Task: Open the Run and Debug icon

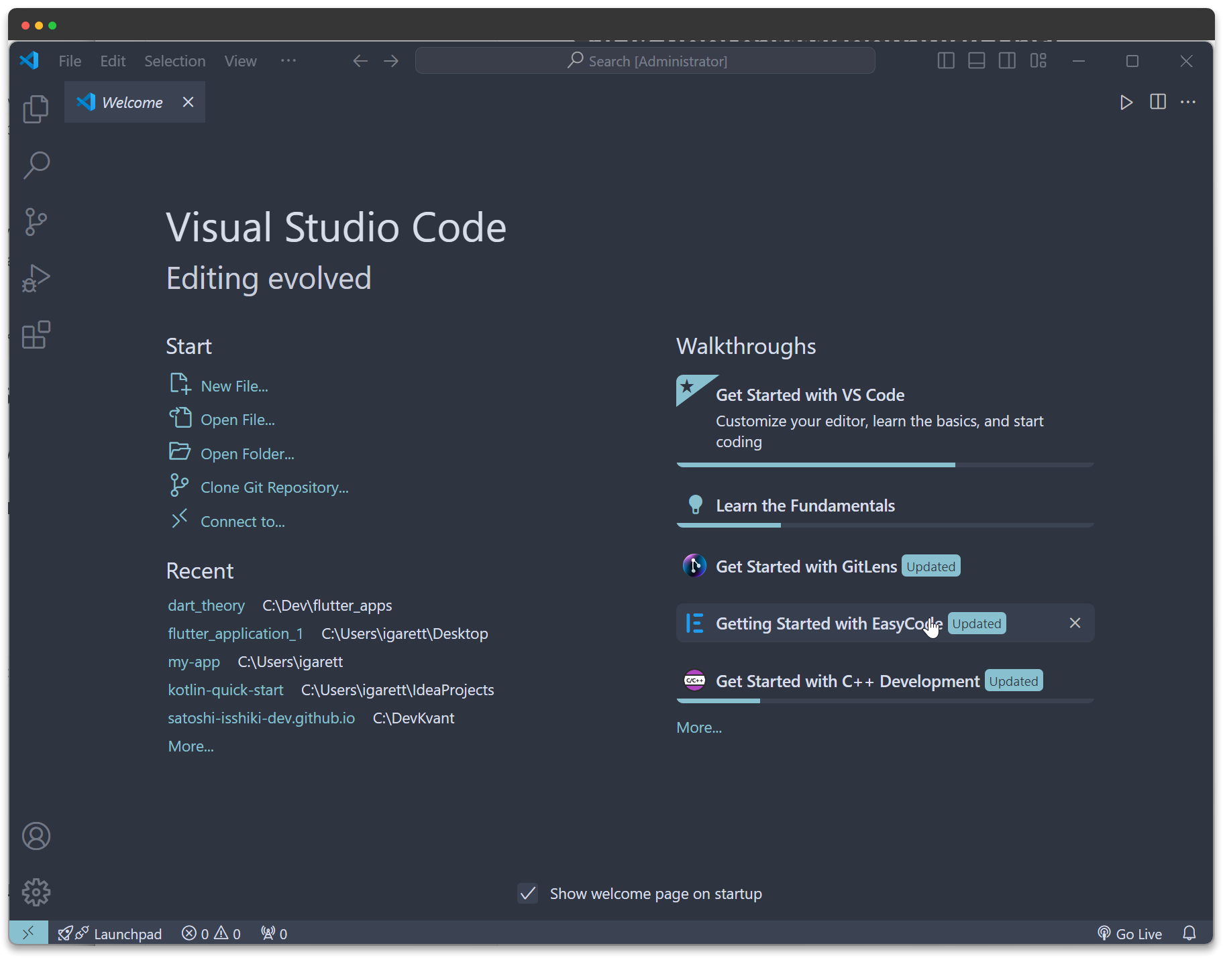Action: tap(36, 278)
